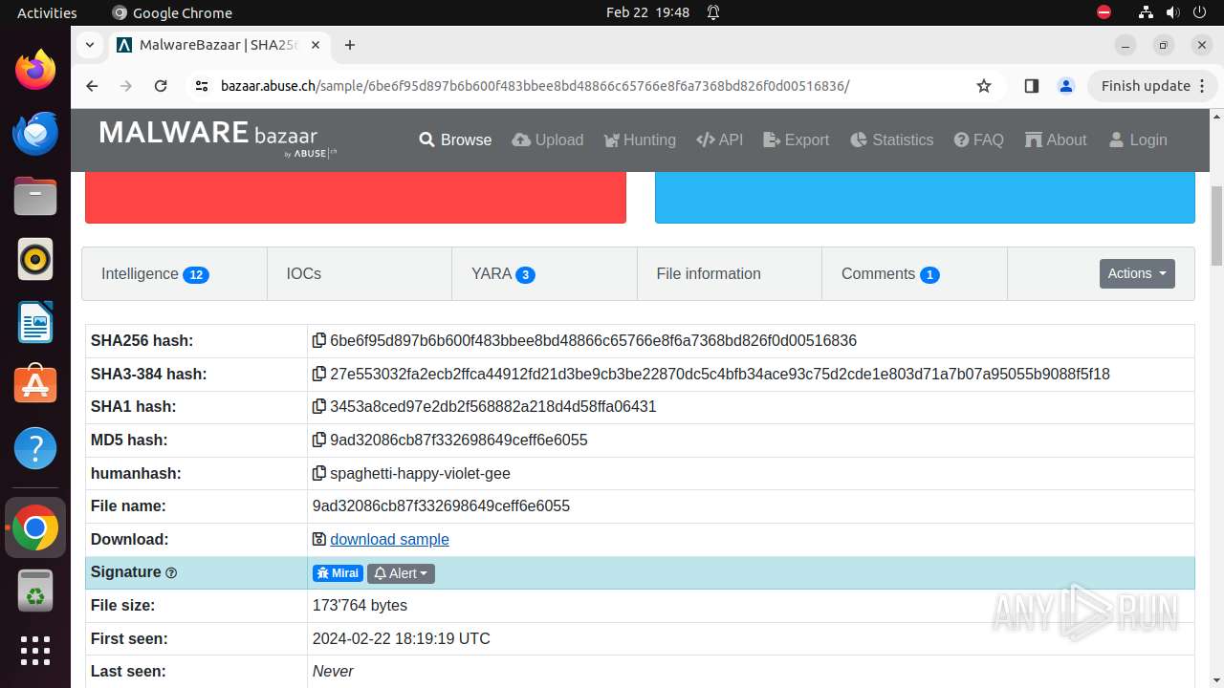Click Activities in top bar
The height and width of the screenshot is (688, 1224).
coord(47,12)
